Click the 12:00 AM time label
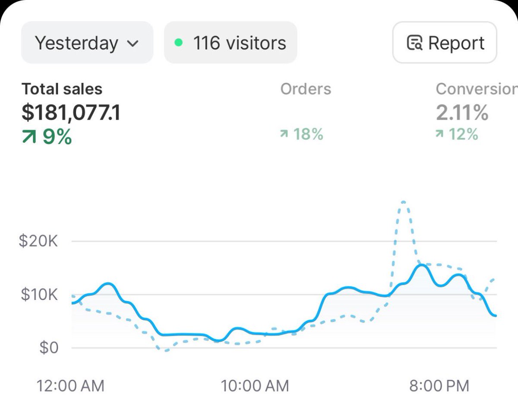Image resolution: width=518 pixels, height=413 pixels. coord(71,385)
